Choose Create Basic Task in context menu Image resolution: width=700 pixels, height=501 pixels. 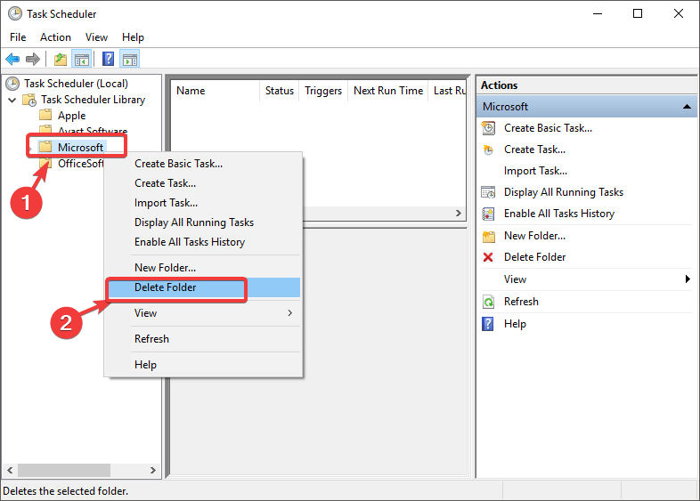(x=204, y=164)
